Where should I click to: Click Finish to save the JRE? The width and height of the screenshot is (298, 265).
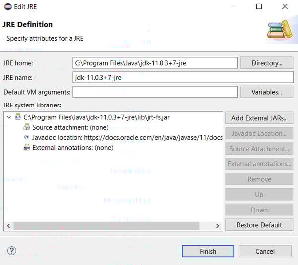[208, 251]
